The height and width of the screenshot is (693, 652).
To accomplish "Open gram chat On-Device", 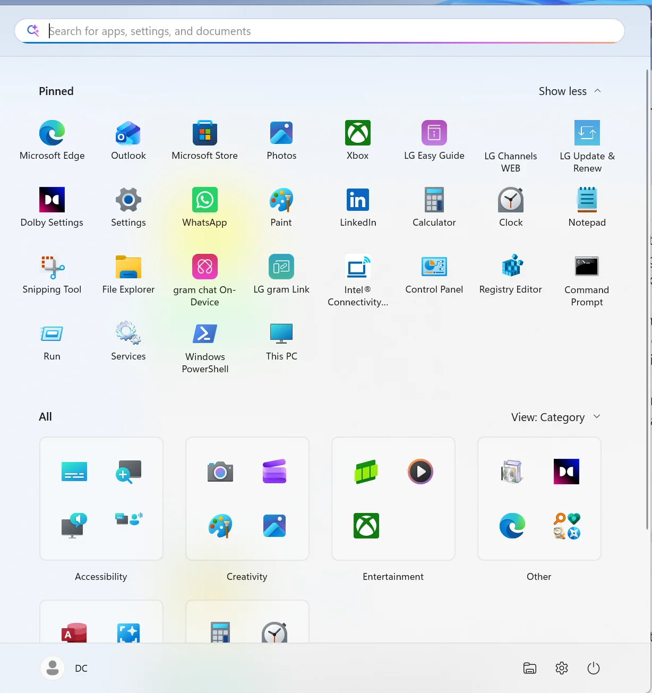I will pos(205,281).
